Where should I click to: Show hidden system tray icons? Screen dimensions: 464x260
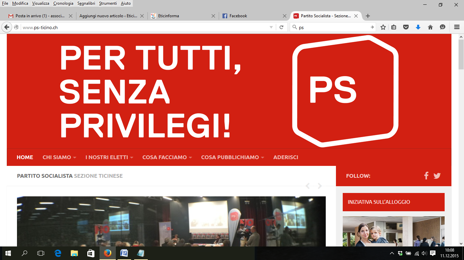tap(392, 253)
